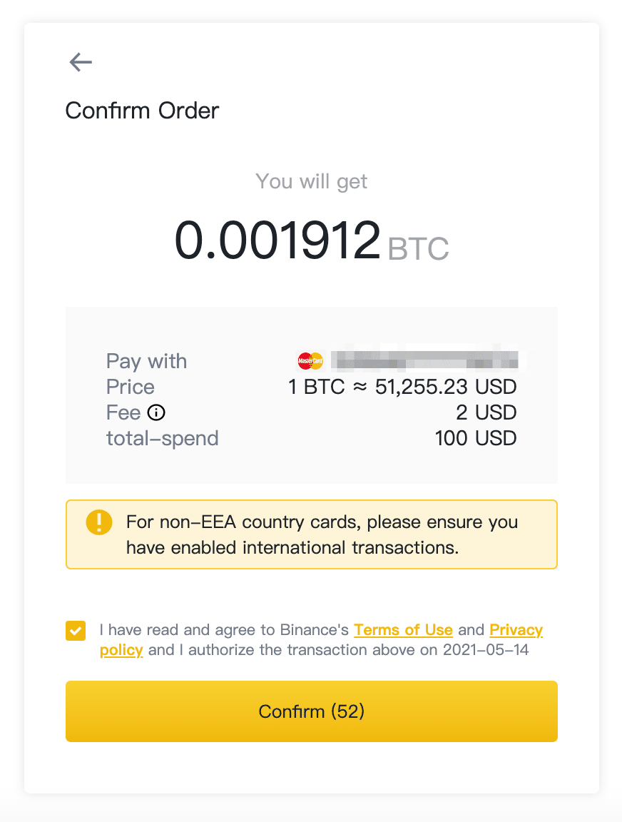Click the 0.001912 BTC amount
Image resolution: width=622 pixels, height=822 pixels.
tap(311, 241)
